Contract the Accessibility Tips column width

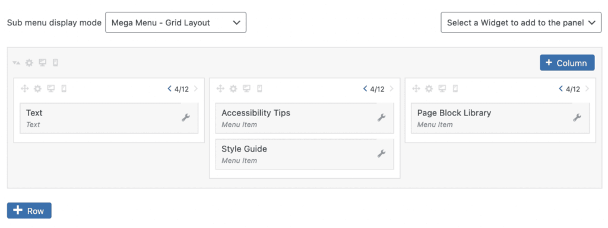click(365, 89)
